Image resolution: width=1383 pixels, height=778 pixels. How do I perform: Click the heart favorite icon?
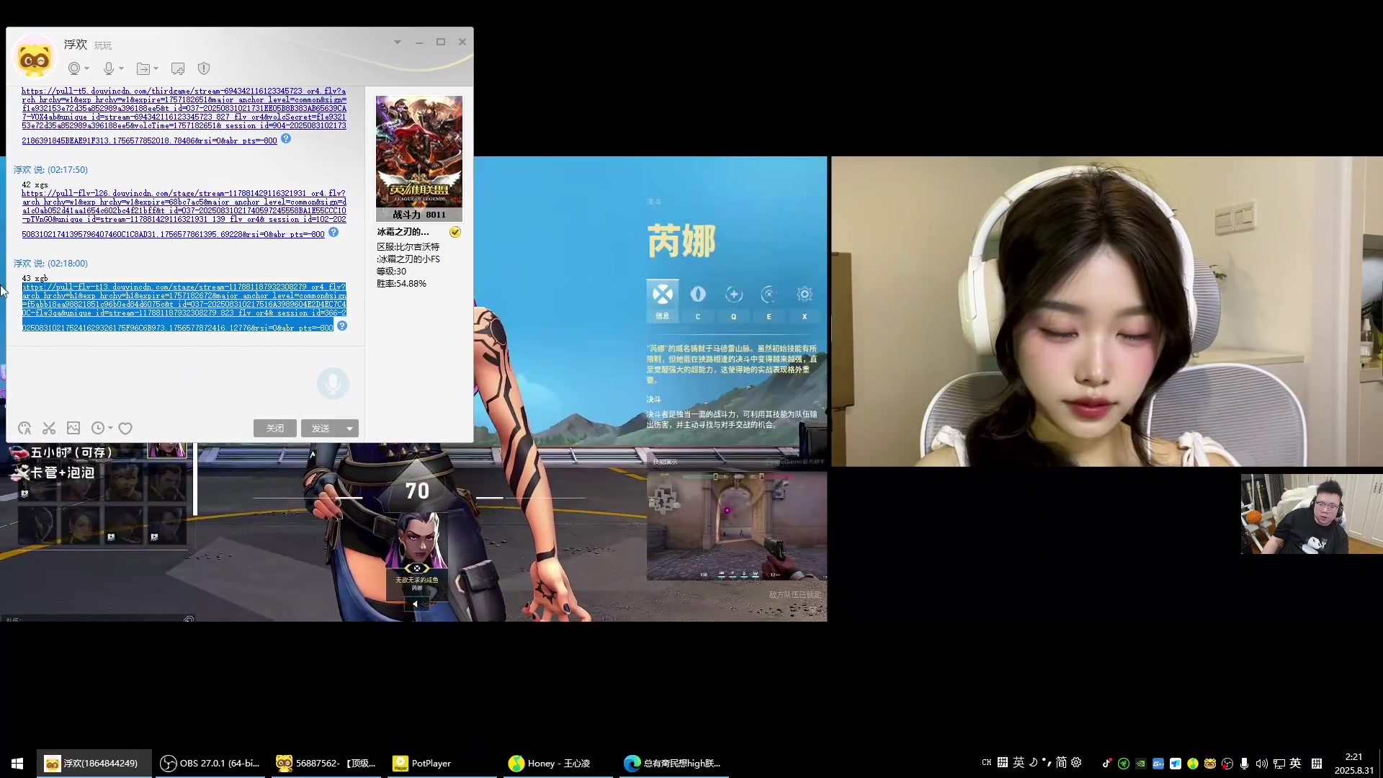pos(125,428)
